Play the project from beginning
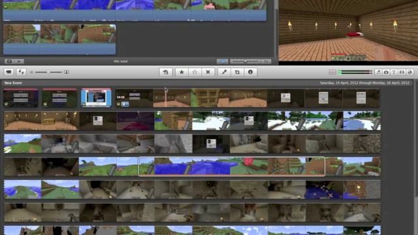This screenshot has height=235, width=418. click(19, 61)
